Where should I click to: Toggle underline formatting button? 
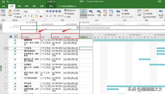pyautogui.click(x=31, y=16)
